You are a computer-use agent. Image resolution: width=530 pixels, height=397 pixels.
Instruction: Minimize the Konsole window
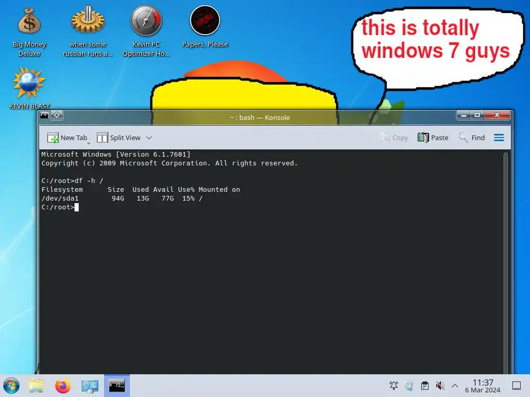click(464, 115)
